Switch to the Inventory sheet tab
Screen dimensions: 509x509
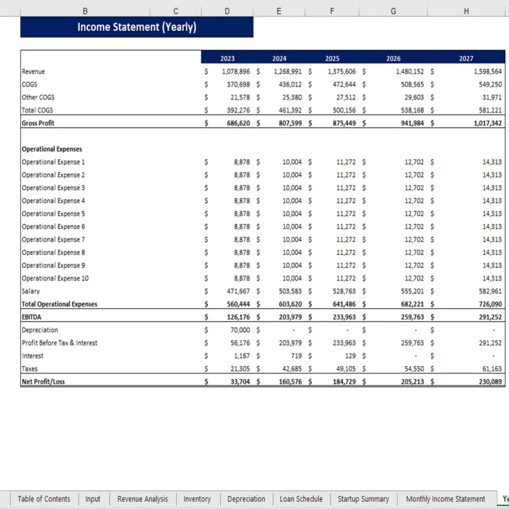pyautogui.click(x=197, y=499)
